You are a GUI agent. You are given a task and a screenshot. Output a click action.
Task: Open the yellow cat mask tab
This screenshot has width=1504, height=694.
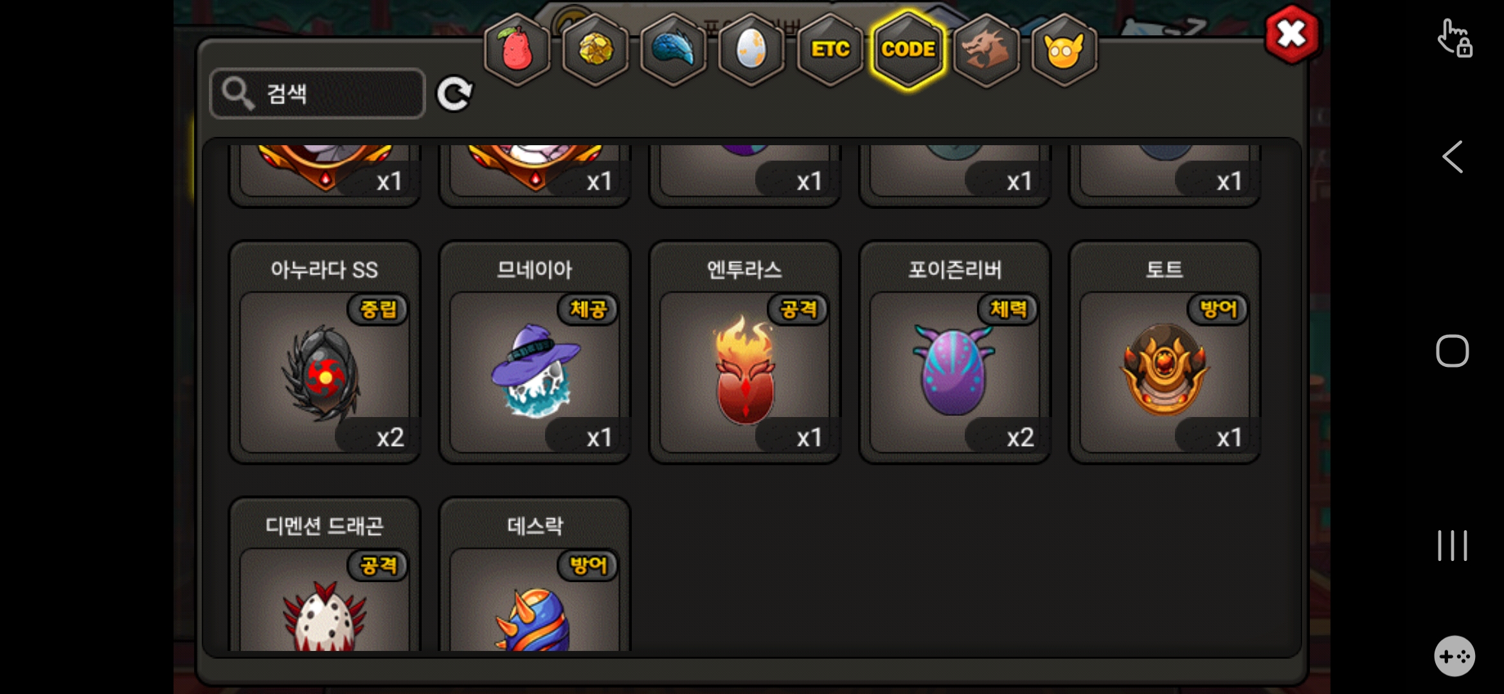coord(1064,50)
